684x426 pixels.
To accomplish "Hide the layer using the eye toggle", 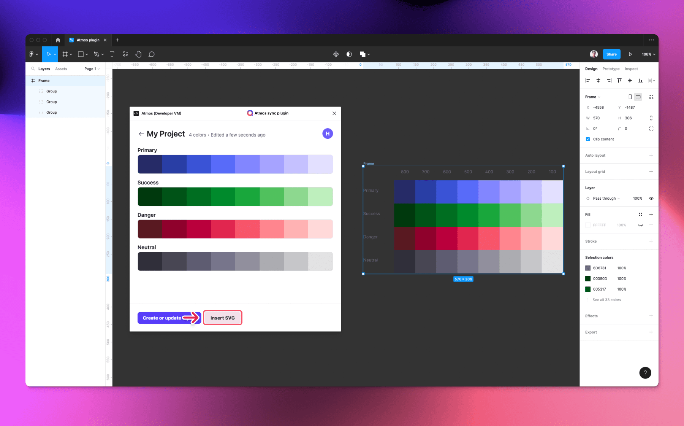I will pyautogui.click(x=651, y=198).
